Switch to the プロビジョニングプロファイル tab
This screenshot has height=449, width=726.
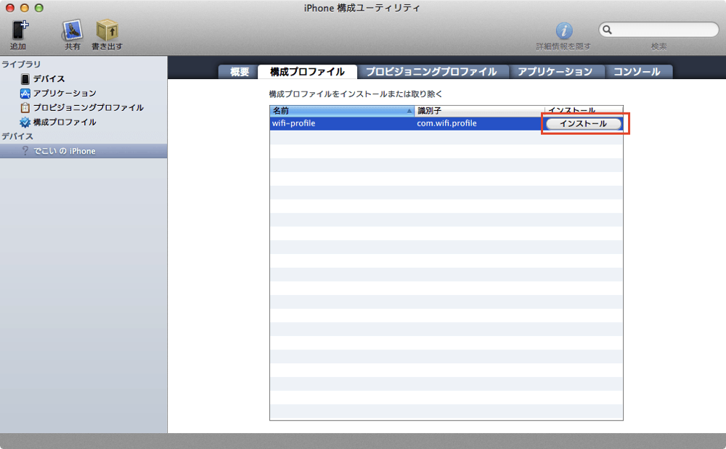coord(431,72)
